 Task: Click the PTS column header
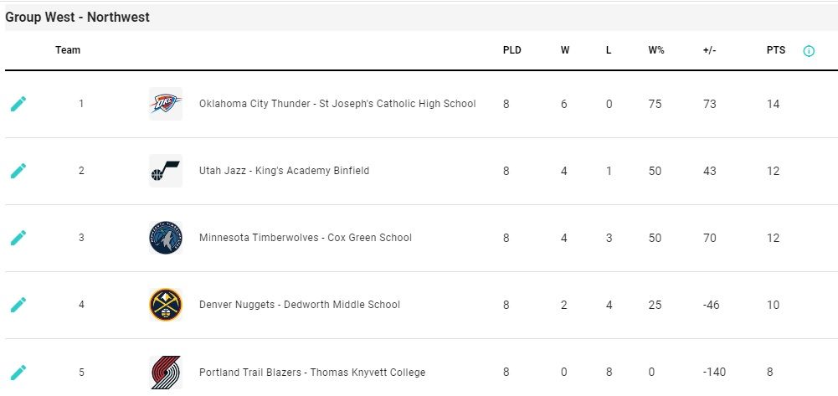coord(776,50)
